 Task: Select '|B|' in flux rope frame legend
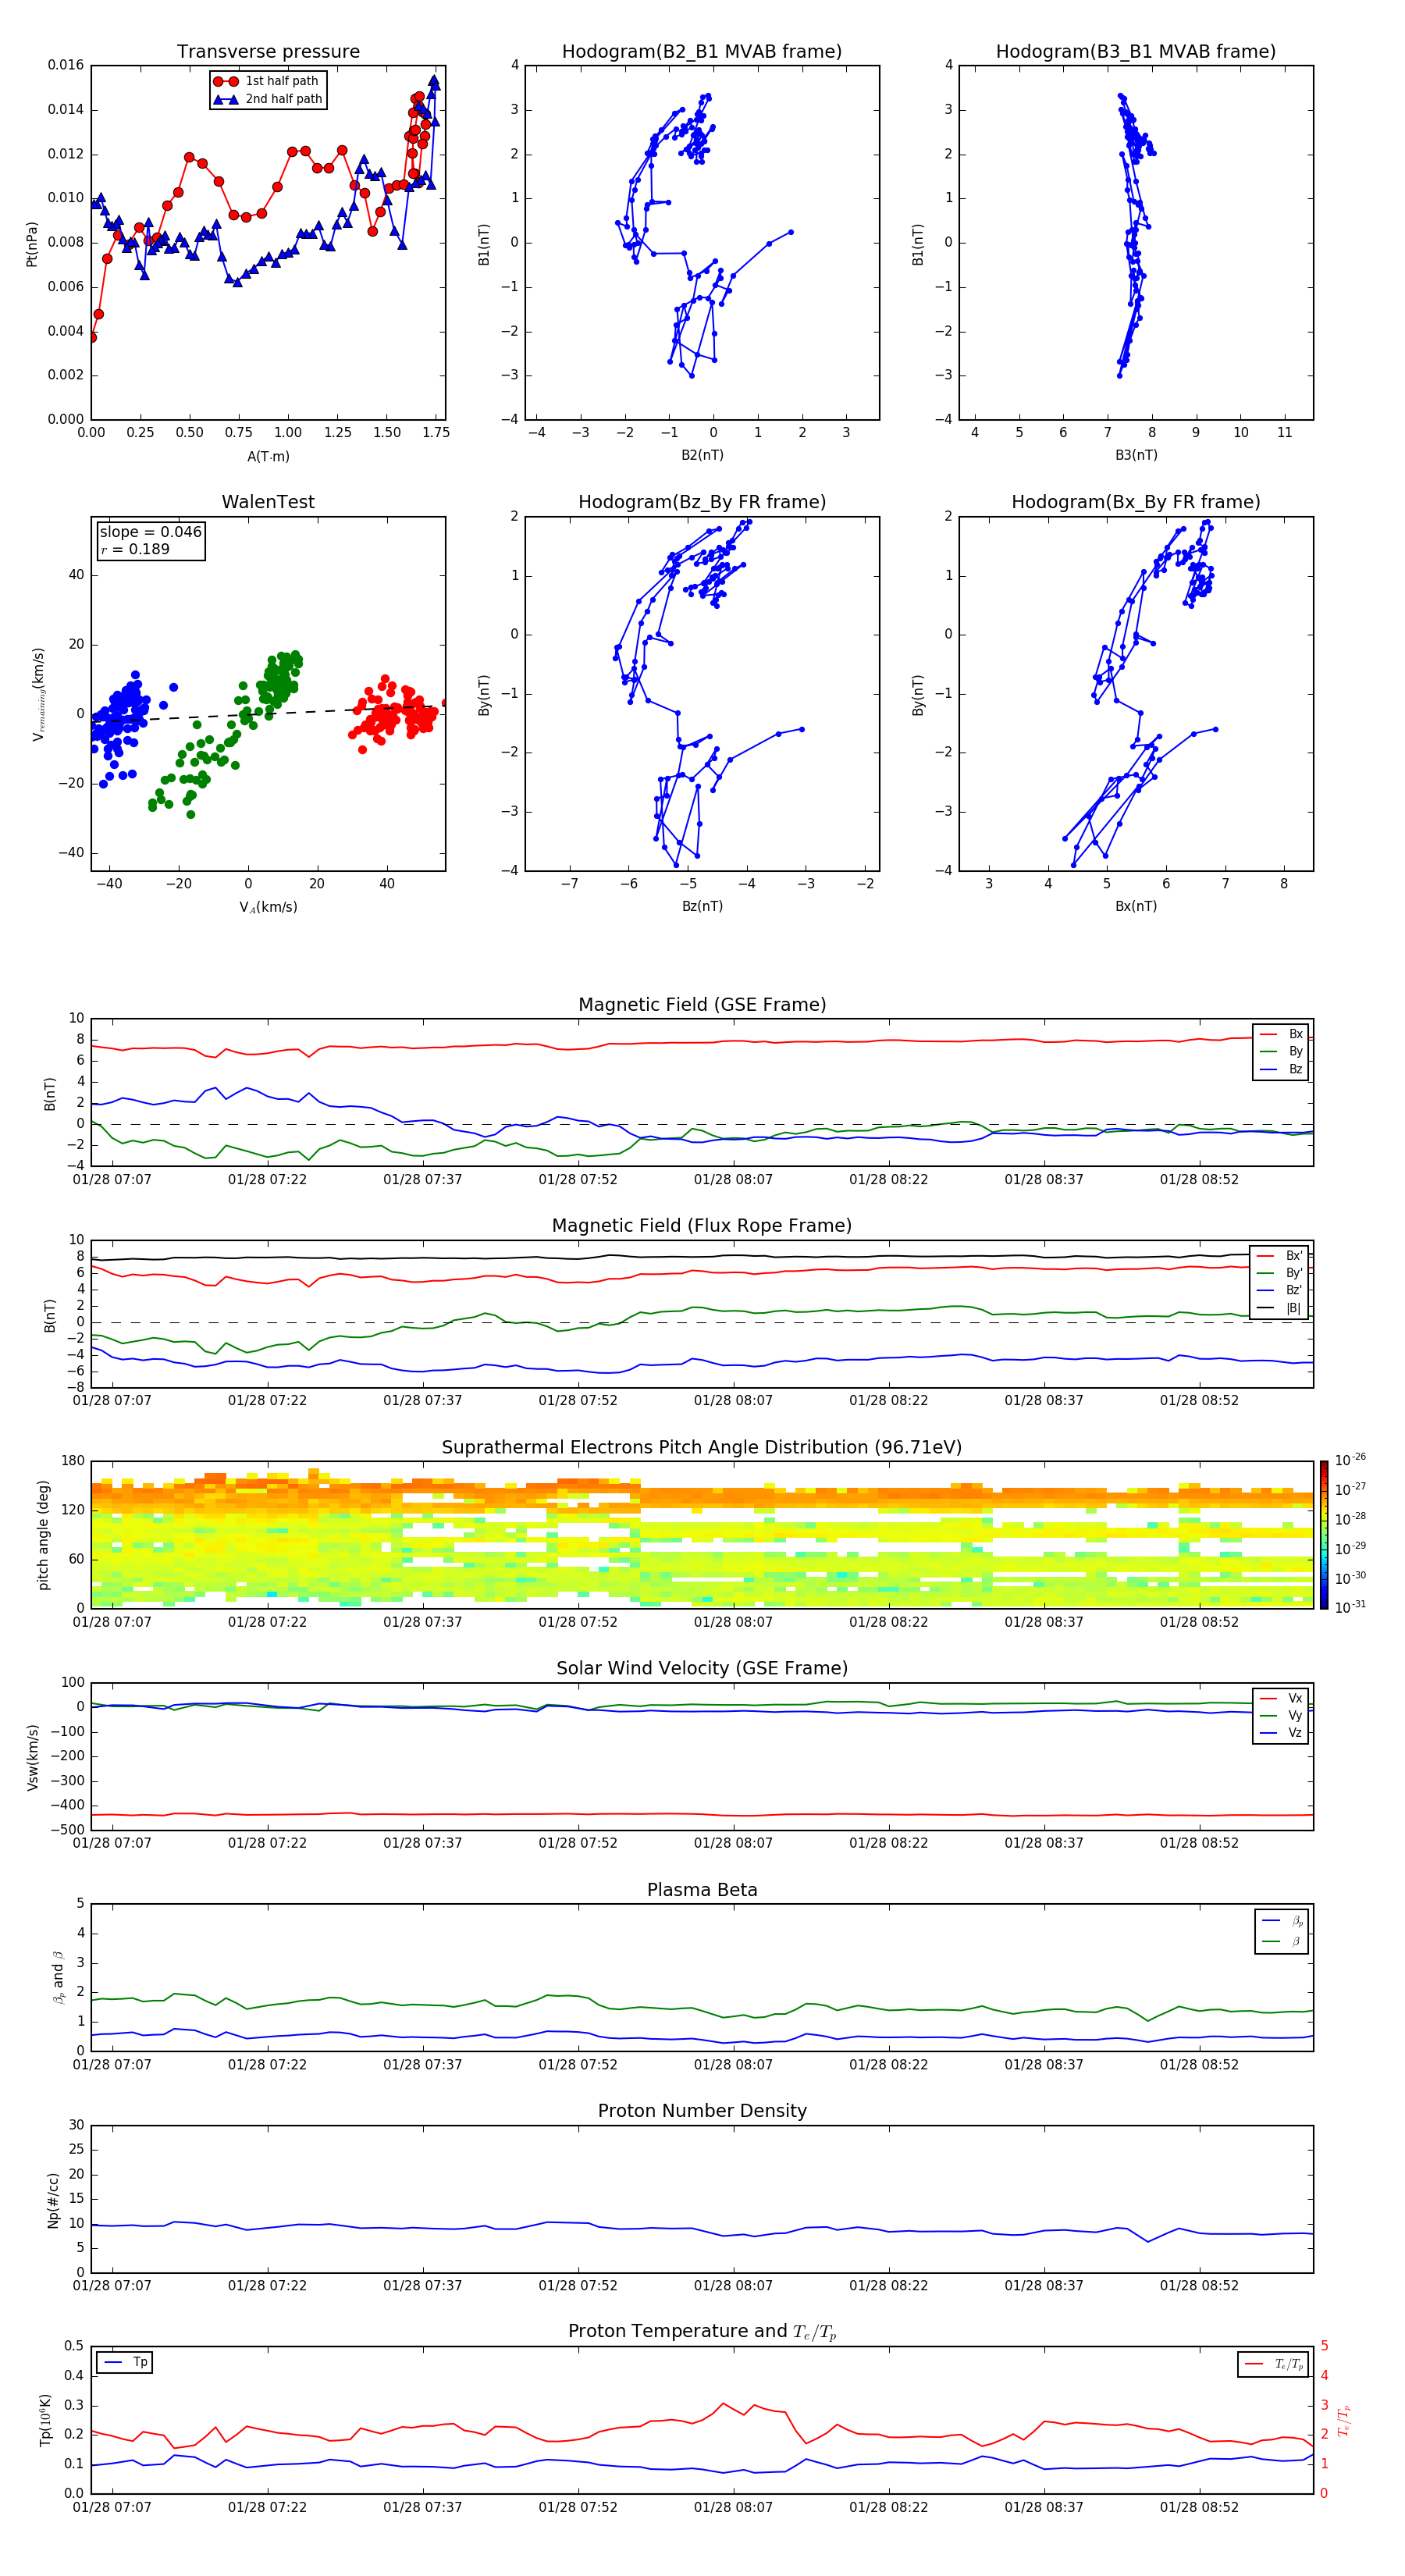pyautogui.click(x=1280, y=1308)
